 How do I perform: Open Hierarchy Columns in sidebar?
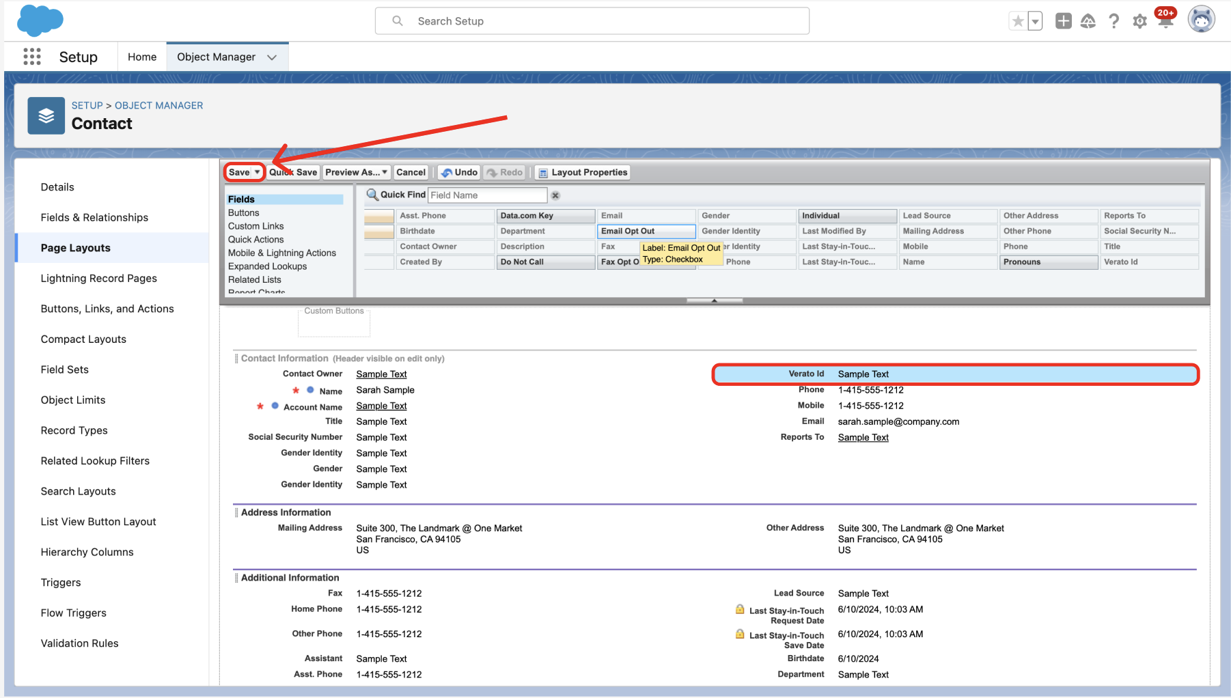pos(87,552)
